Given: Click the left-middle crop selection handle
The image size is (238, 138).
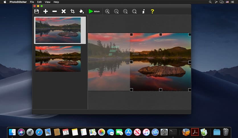Looking at the screenshot, I should pyautogui.click(x=132, y=62).
